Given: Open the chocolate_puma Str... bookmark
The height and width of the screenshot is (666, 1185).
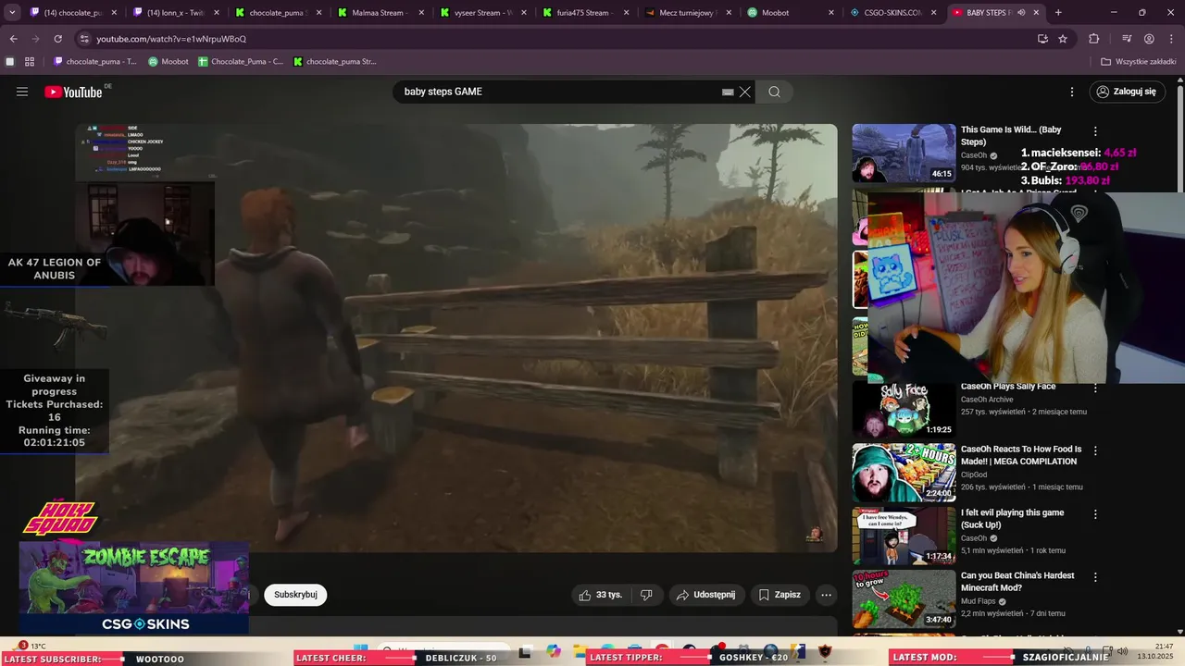Looking at the screenshot, I should [335, 62].
